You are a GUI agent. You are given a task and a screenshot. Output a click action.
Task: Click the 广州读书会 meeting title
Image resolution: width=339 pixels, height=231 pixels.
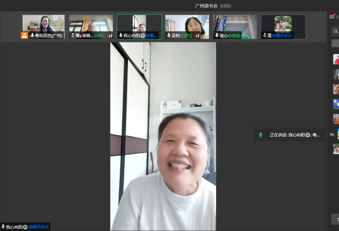pos(206,6)
